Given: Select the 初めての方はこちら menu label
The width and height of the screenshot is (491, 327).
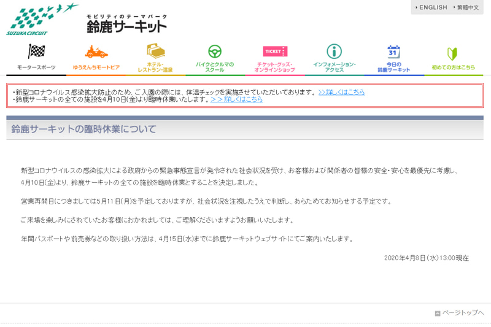Looking at the screenshot, I should [x=453, y=67].
